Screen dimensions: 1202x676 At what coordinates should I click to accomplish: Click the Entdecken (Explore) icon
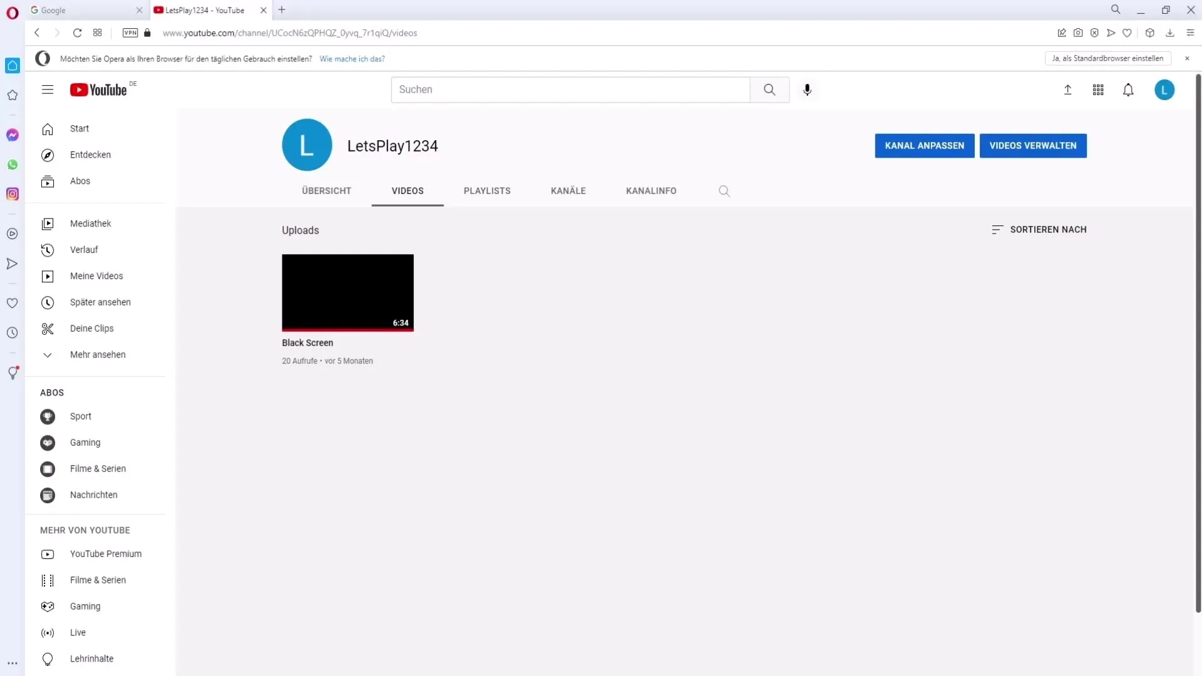tap(47, 155)
